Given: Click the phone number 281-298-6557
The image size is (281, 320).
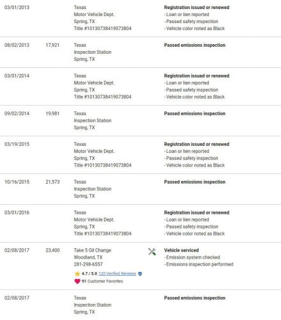Looking at the screenshot, I should pos(88,264).
